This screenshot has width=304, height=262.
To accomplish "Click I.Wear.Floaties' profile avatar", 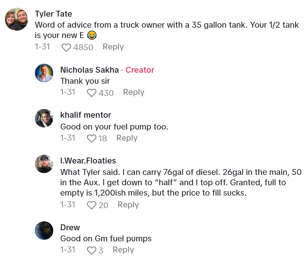I will [x=44, y=164].
